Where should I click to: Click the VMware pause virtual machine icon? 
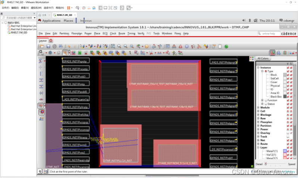tap(68, 8)
